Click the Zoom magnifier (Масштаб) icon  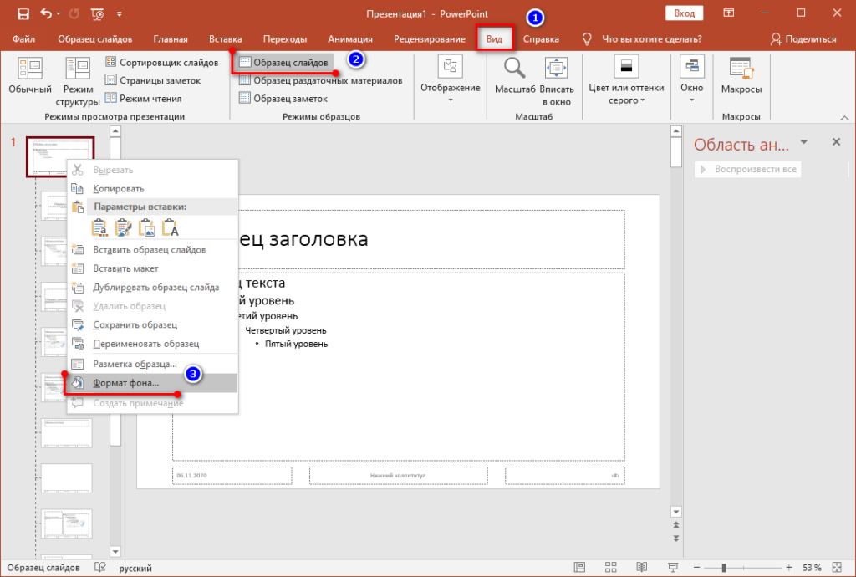(x=515, y=76)
